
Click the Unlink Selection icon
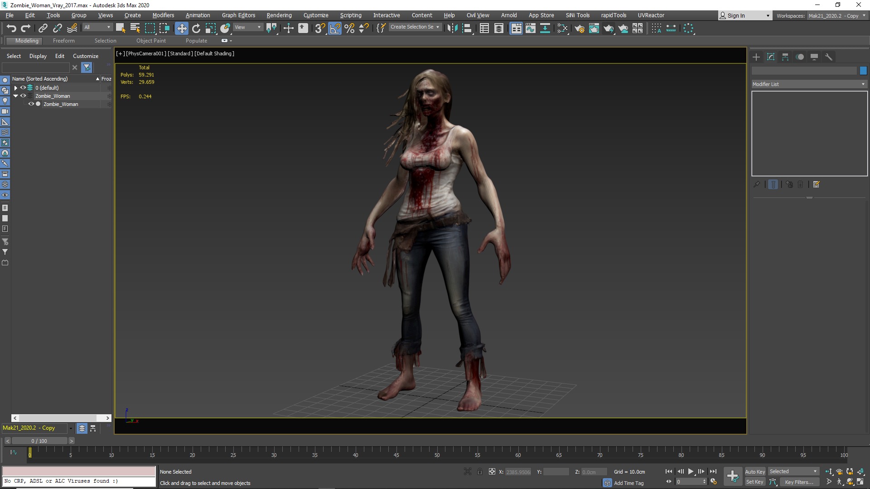57,29
